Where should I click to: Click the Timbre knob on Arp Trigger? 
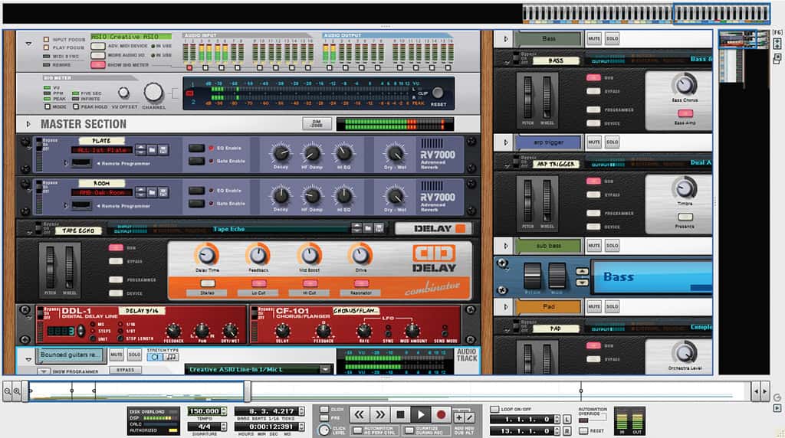(x=685, y=188)
